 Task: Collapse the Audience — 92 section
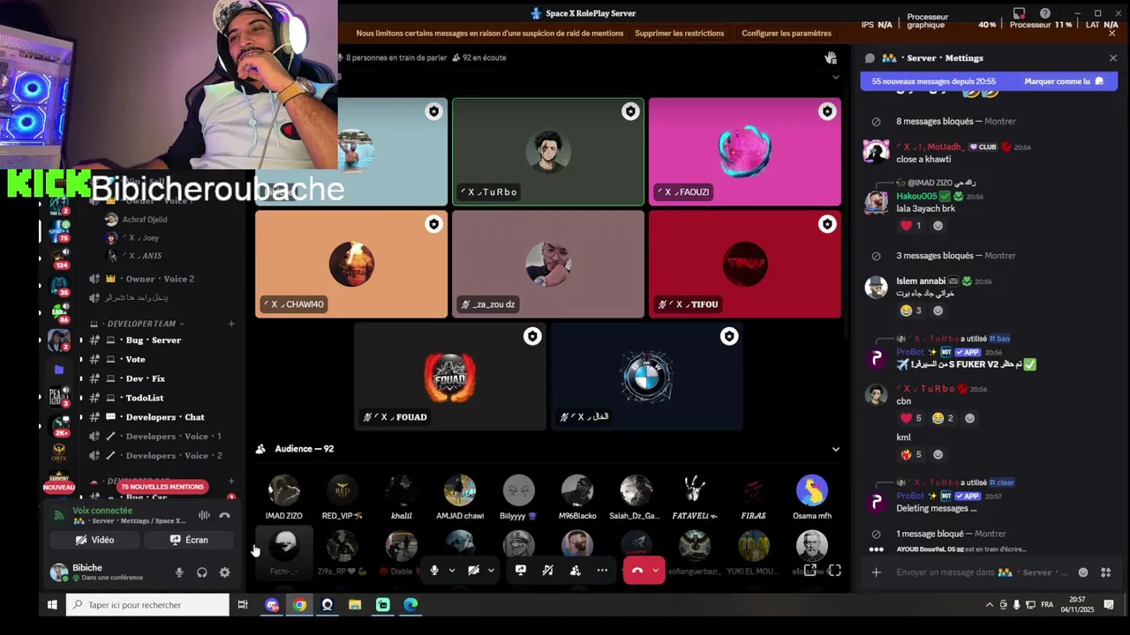[x=835, y=449]
